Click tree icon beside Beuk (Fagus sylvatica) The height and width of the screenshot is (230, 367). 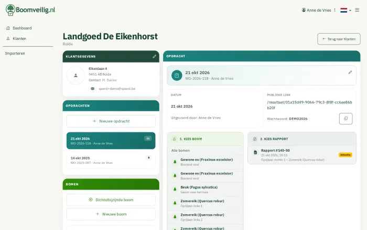pyautogui.click(x=175, y=189)
